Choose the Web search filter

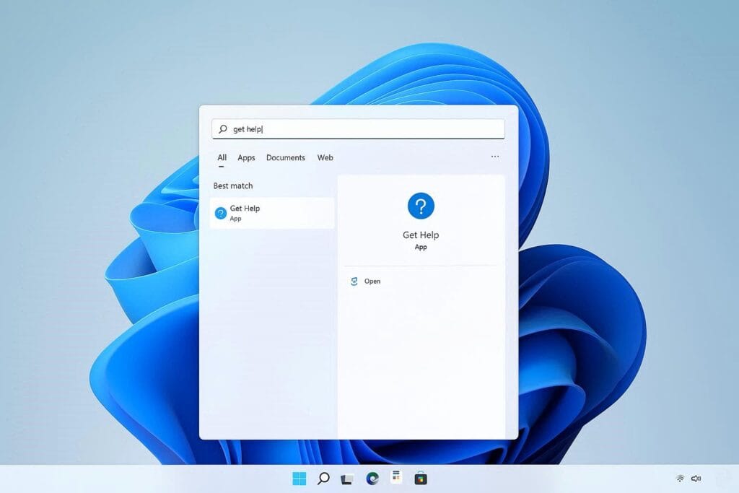(325, 157)
